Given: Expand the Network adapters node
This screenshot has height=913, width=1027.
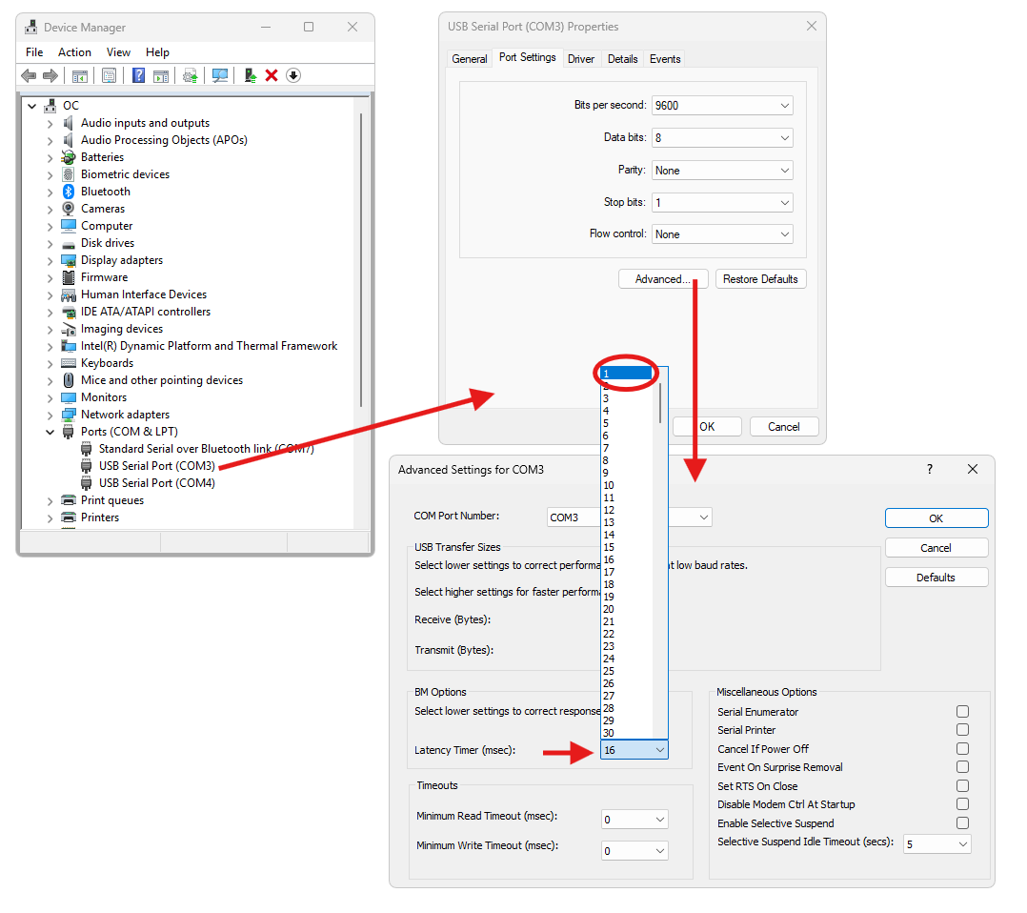Looking at the screenshot, I should point(50,415).
